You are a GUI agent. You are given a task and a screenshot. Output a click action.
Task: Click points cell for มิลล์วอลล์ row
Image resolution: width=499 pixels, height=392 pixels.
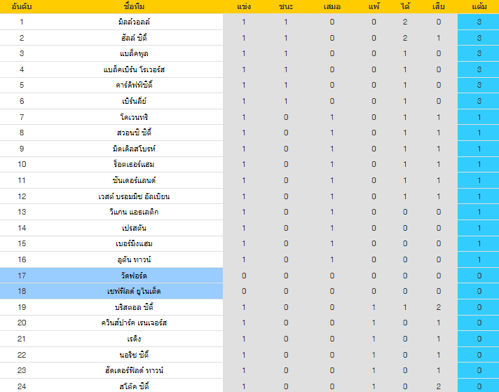[x=479, y=22]
